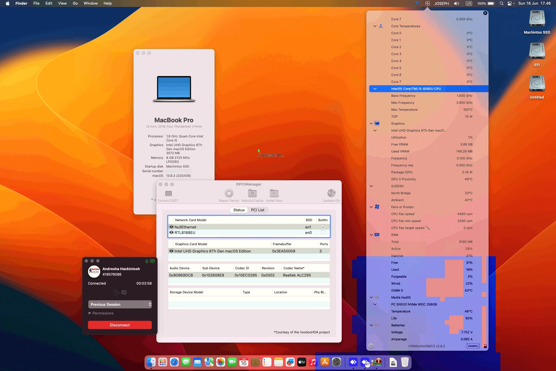Image resolution: width=556 pixels, height=371 pixels.
Task: Switch to the PCI List tab
Action: [x=257, y=210]
